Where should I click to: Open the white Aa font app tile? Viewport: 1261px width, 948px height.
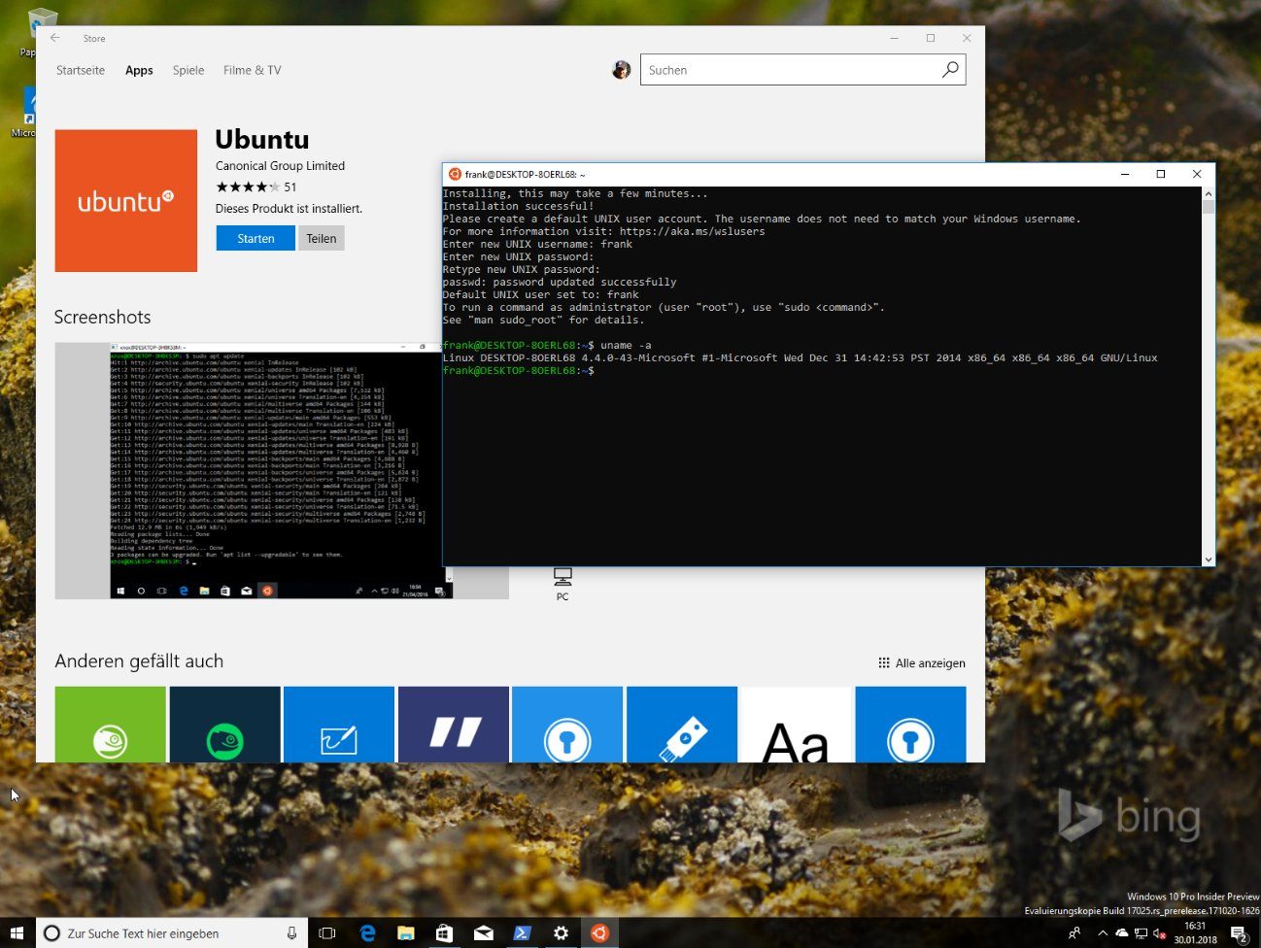click(x=797, y=725)
